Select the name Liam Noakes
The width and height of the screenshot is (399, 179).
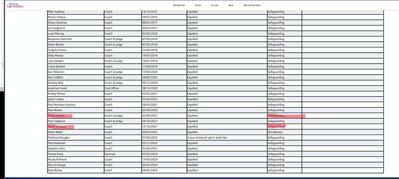coord(56,61)
